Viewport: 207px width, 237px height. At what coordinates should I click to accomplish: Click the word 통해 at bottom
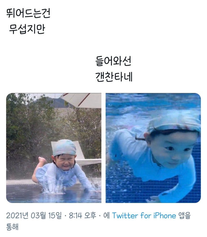click(x=12, y=227)
